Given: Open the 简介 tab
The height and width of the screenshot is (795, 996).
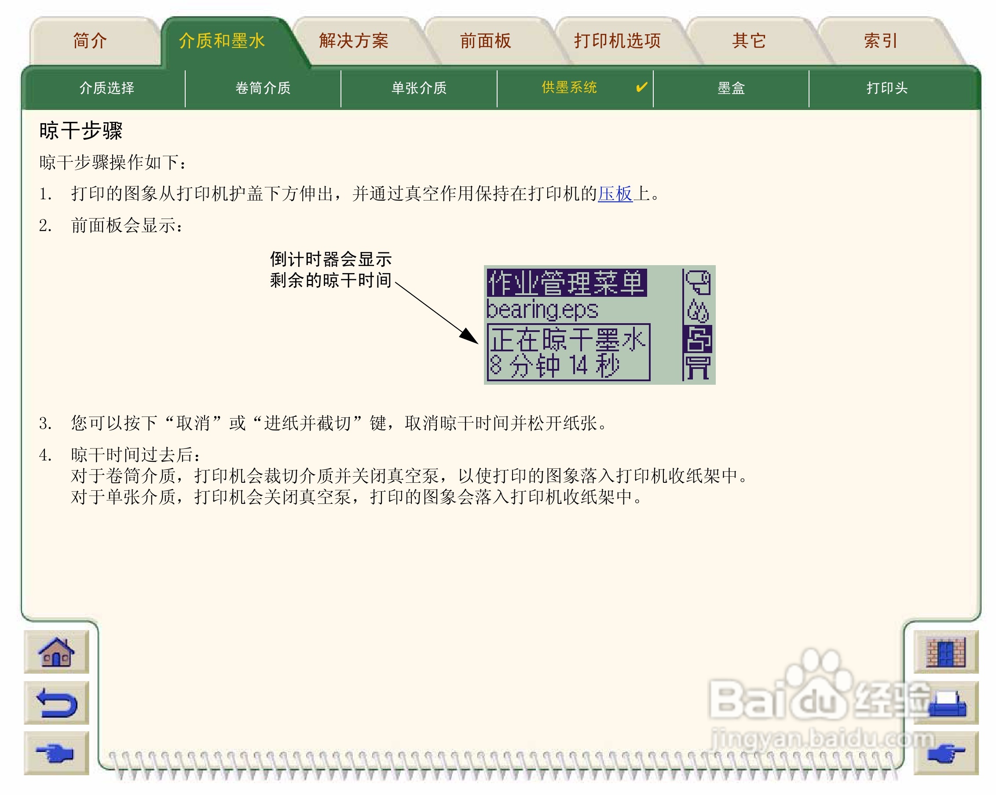Looking at the screenshot, I should click(x=90, y=41).
